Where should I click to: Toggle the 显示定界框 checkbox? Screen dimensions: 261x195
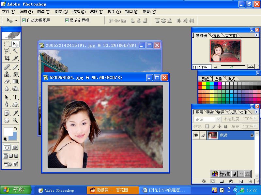coord(67,20)
